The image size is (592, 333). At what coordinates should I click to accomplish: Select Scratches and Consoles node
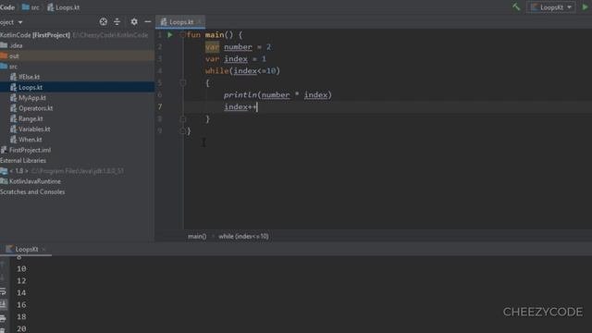point(32,191)
